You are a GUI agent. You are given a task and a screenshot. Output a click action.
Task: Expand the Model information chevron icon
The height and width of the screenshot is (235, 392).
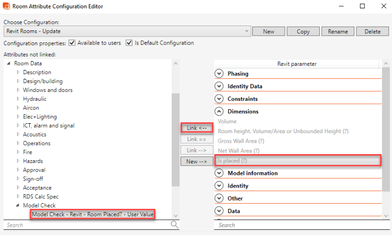tap(219, 173)
